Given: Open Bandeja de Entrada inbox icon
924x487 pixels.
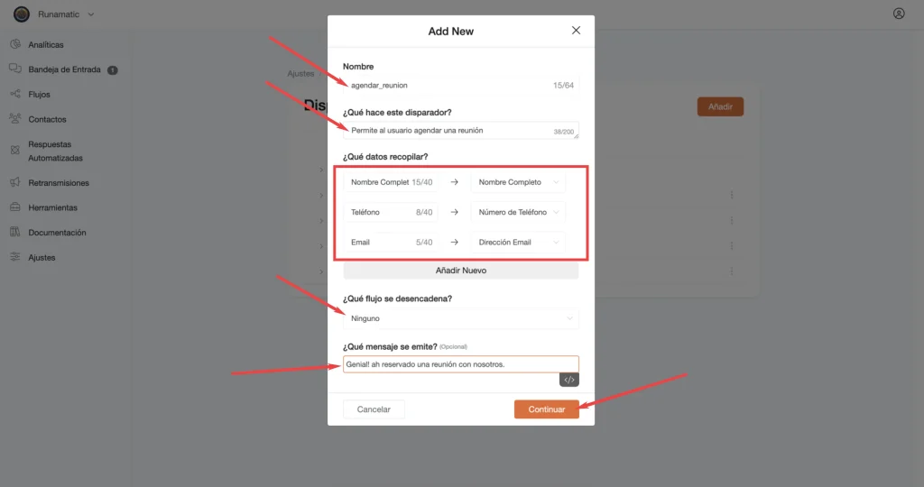Looking at the screenshot, I should pyautogui.click(x=15, y=69).
